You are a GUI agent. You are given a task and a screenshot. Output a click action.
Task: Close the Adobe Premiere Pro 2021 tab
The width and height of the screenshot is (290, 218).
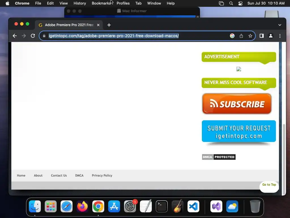tap(98, 25)
